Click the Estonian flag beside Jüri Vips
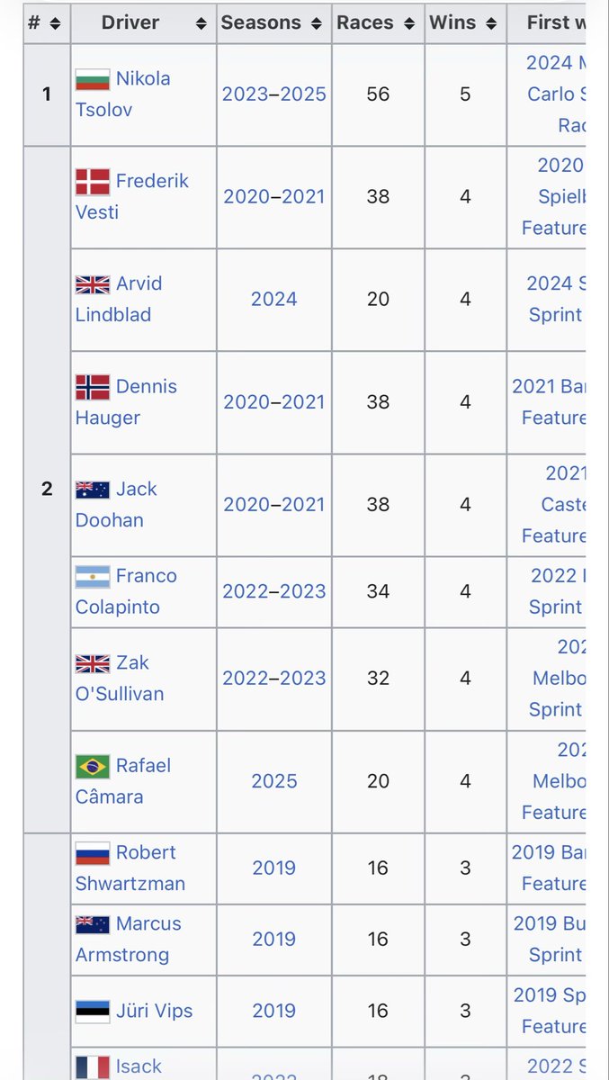The width and height of the screenshot is (609, 1080). pyautogui.click(x=93, y=1012)
